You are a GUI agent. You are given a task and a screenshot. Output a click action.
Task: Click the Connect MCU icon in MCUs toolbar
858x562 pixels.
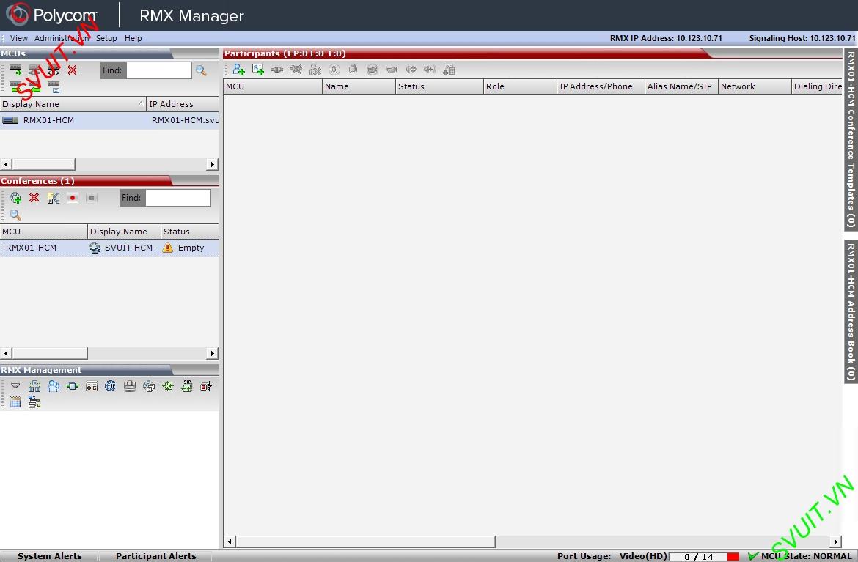pyautogui.click(x=34, y=70)
